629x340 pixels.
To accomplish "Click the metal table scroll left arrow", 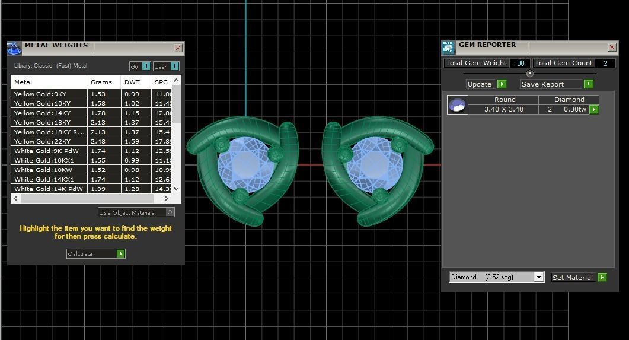I will [x=15, y=198].
